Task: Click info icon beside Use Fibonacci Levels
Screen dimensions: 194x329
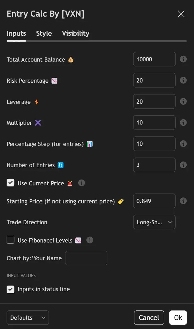Action: pos(90,240)
